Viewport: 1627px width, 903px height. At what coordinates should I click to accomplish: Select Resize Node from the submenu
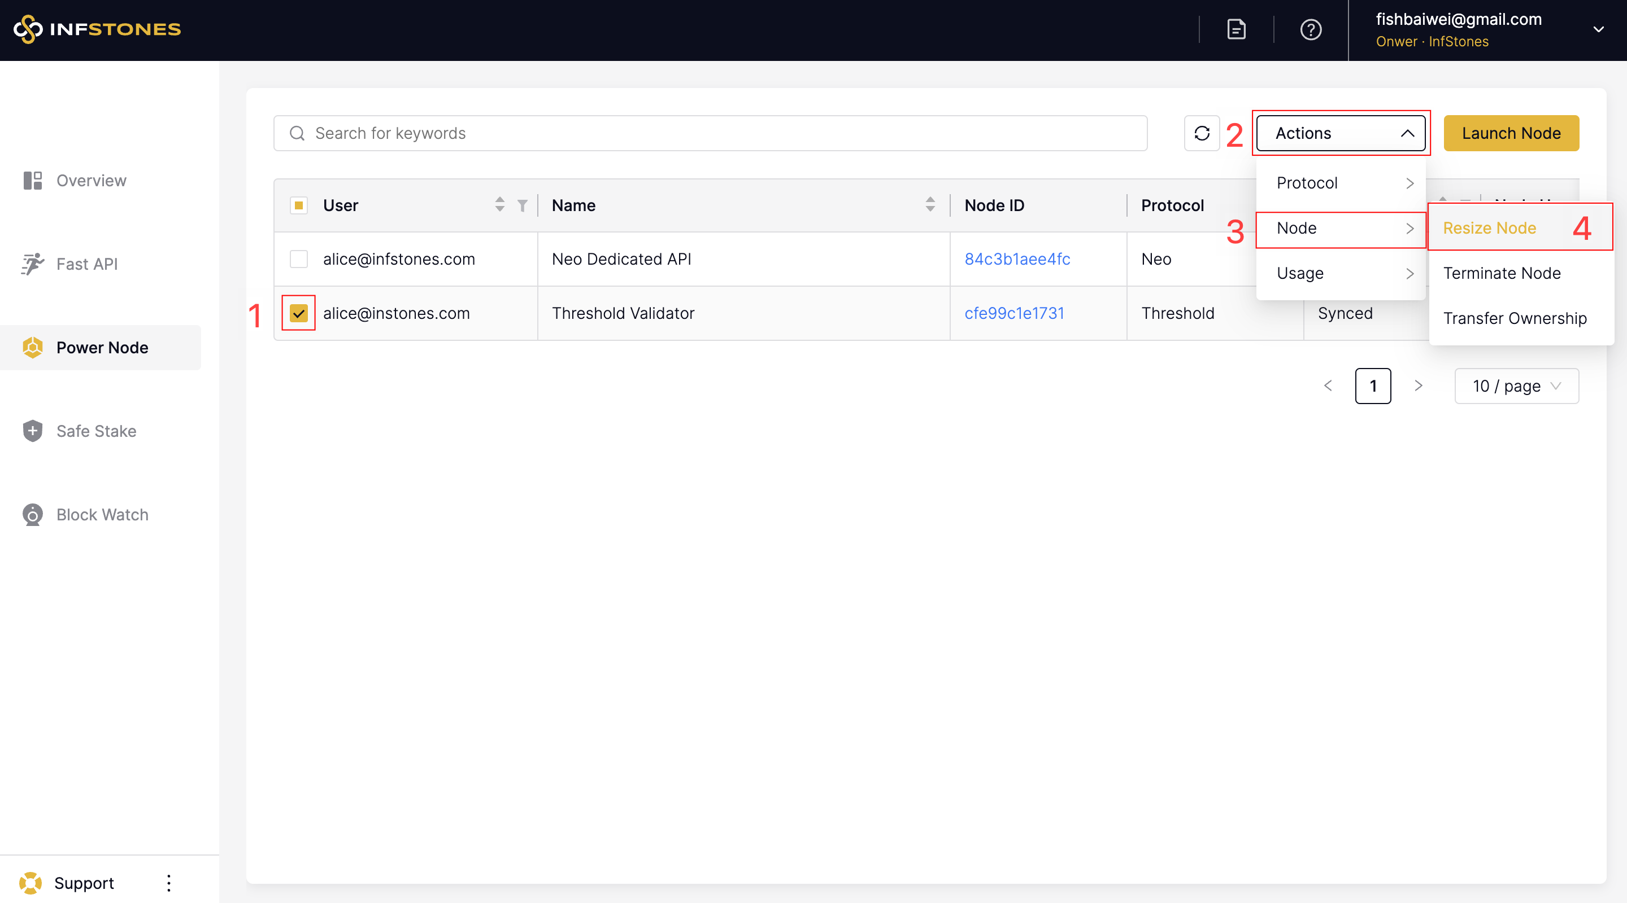1489,228
